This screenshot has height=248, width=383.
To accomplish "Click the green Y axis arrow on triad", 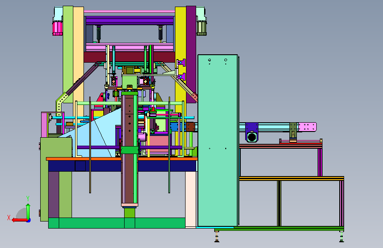I will coord(28,211).
